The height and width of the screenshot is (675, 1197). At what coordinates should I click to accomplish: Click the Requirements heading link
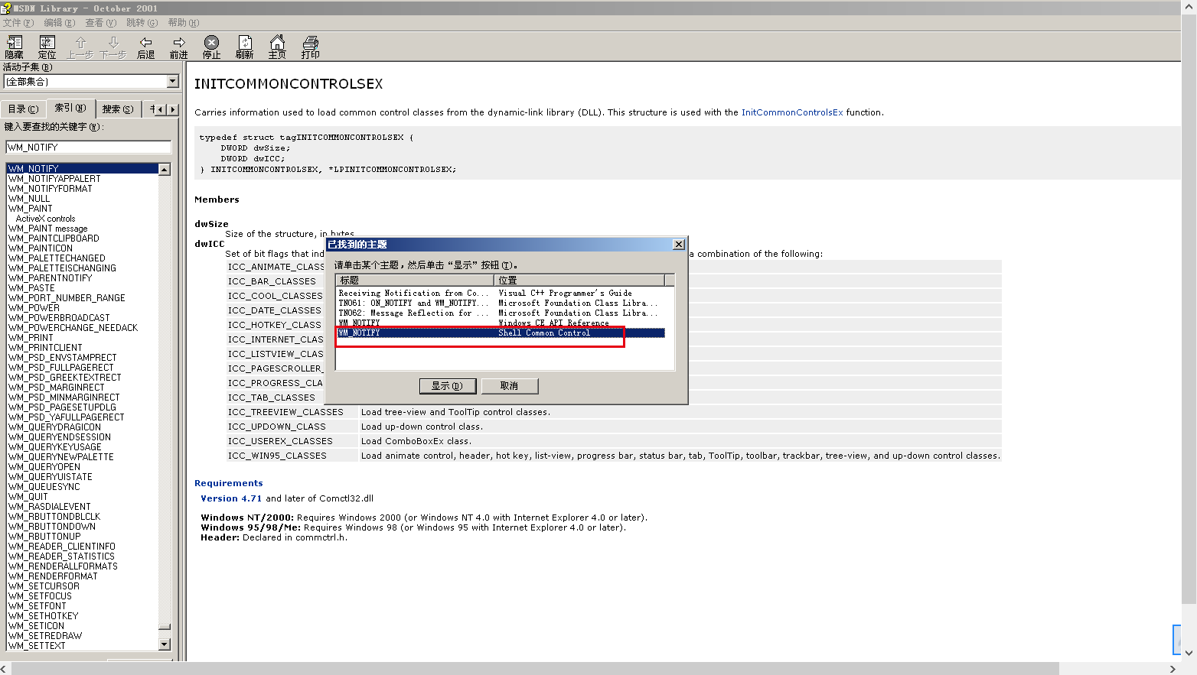(x=229, y=483)
